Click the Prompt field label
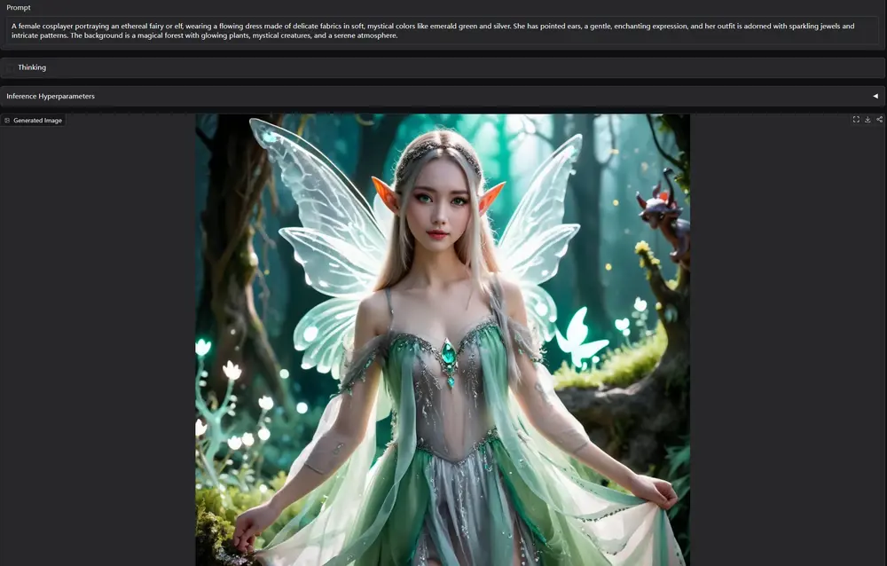 click(x=19, y=8)
